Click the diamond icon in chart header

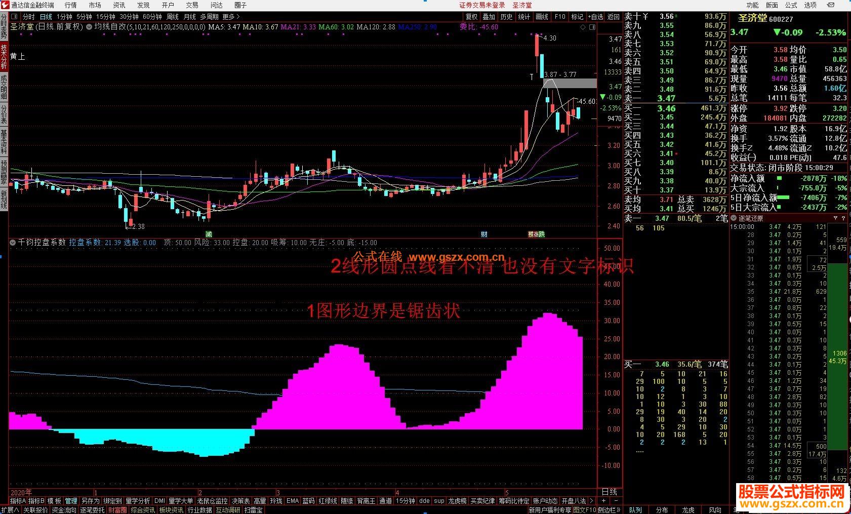583,27
